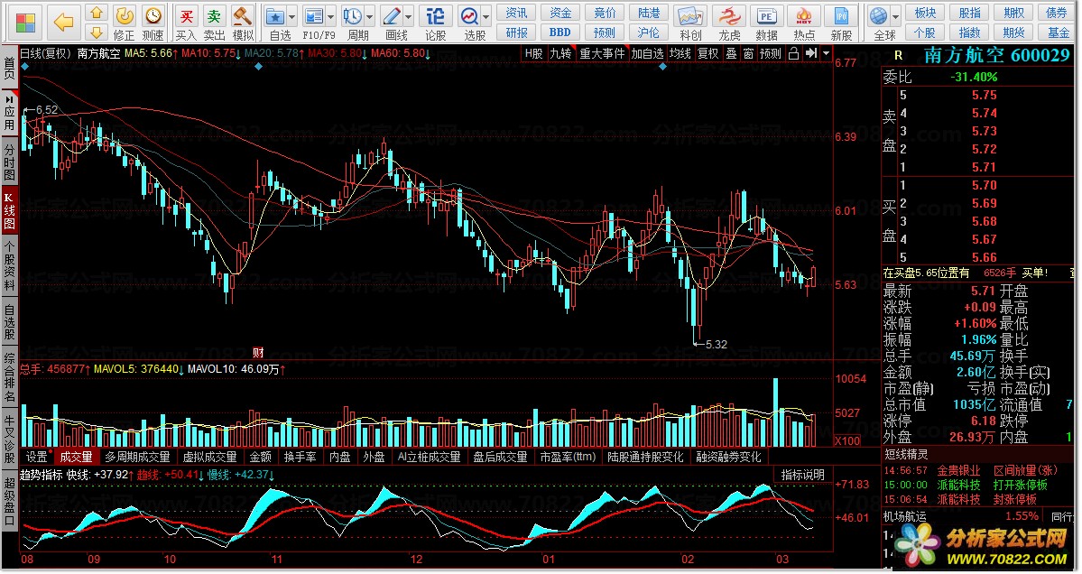Toggle the 窗 window option
The image size is (1082, 574).
tap(749, 53)
